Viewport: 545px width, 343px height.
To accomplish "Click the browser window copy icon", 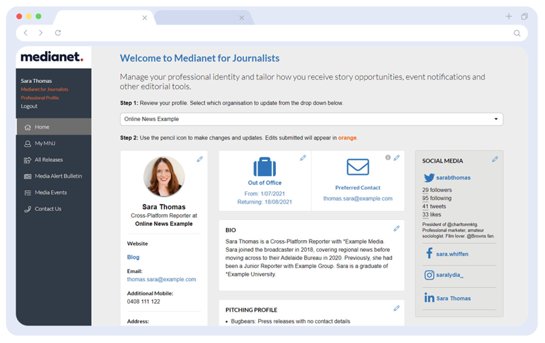I will [x=525, y=16].
